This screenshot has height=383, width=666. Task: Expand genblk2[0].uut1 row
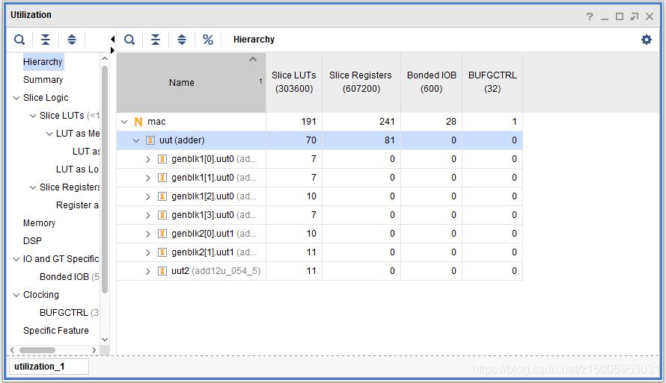(x=148, y=234)
